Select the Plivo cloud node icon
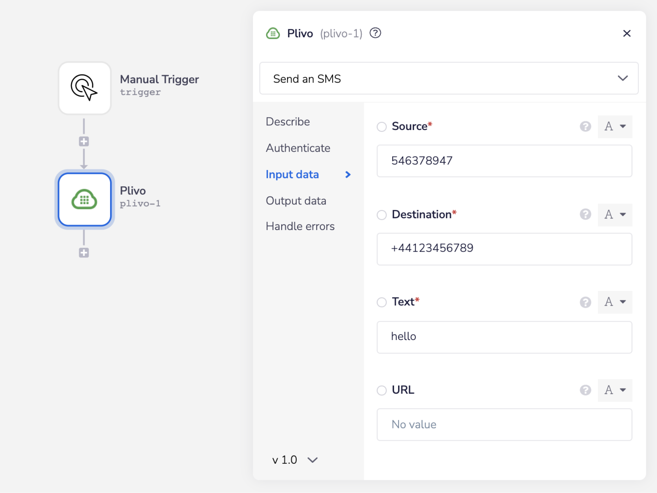This screenshot has height=493, width=657. coord(84,199)
